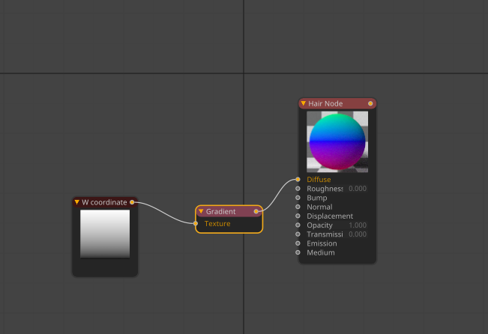Click the Opacity label

(x=319, y=225)
